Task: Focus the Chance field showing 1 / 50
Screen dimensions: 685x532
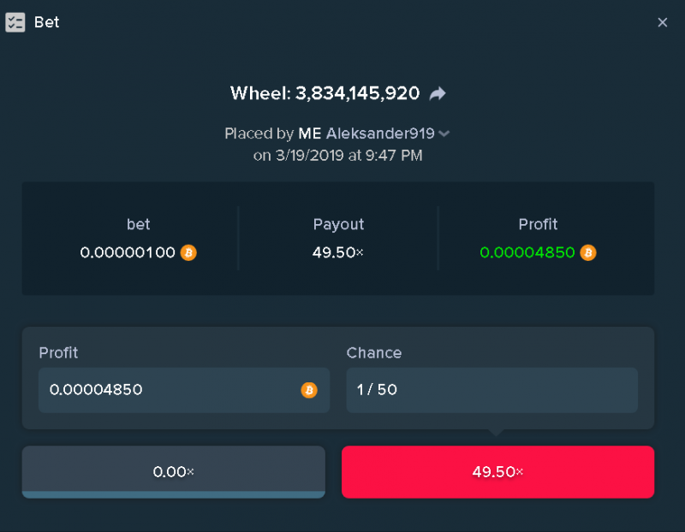Action: coord(491,390)
